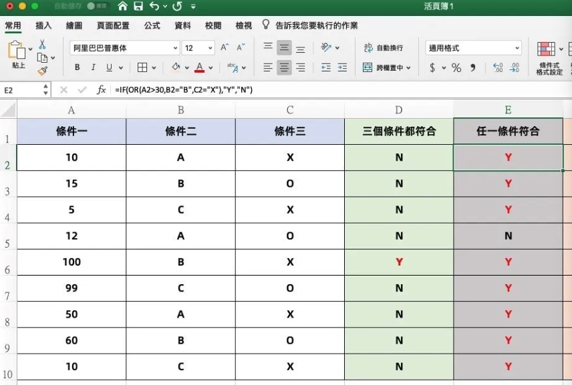Click the lightbulb tell-me icon

coord(265,25)
